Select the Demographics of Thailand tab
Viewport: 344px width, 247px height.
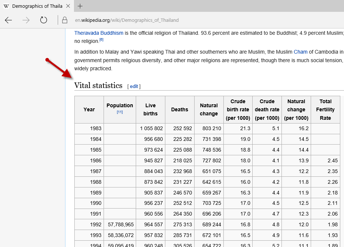(x=37, y=6)
